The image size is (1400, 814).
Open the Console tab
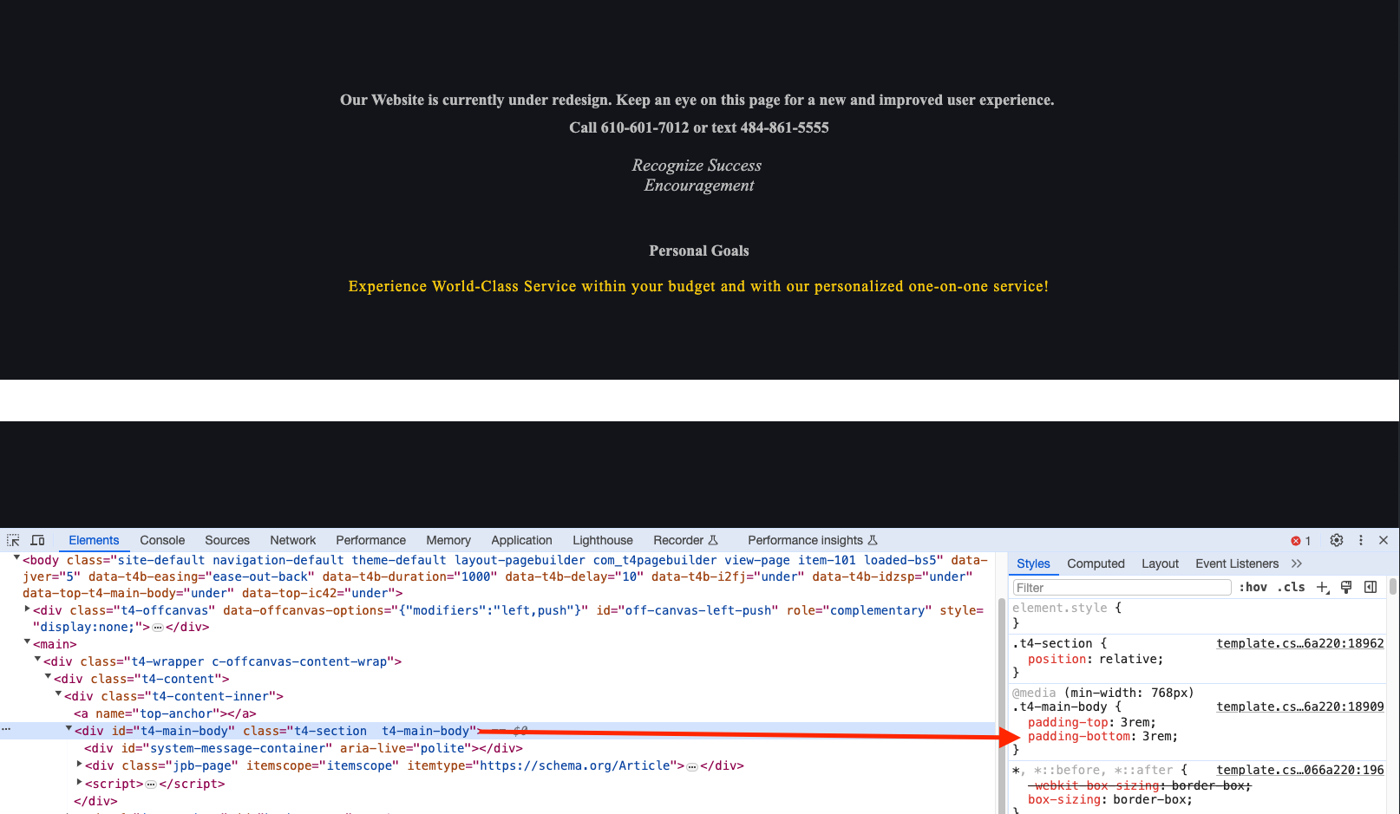[162, 540]
